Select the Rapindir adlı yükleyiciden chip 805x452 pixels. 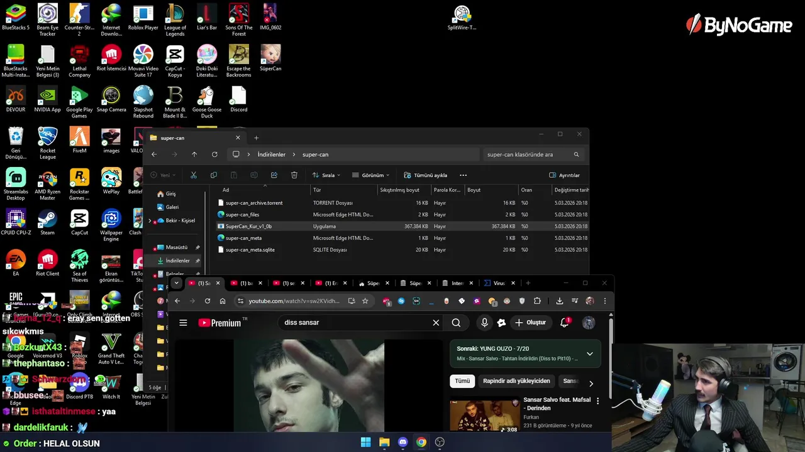click(x=516, y=381)
